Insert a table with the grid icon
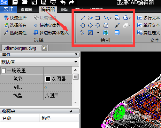The width and height of the screenshot is (161, 128). [x=117, y=33]
